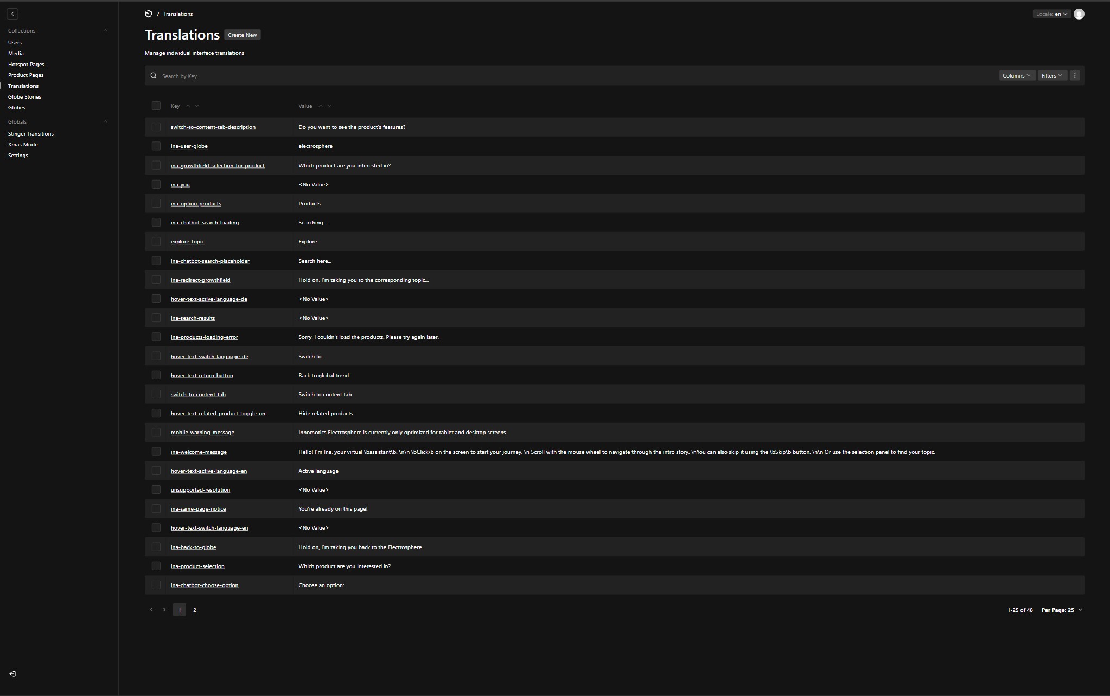1110x696 pixels.
Task: Check the ina-user-globe row checkbox
Action: (x=156, y=146)
